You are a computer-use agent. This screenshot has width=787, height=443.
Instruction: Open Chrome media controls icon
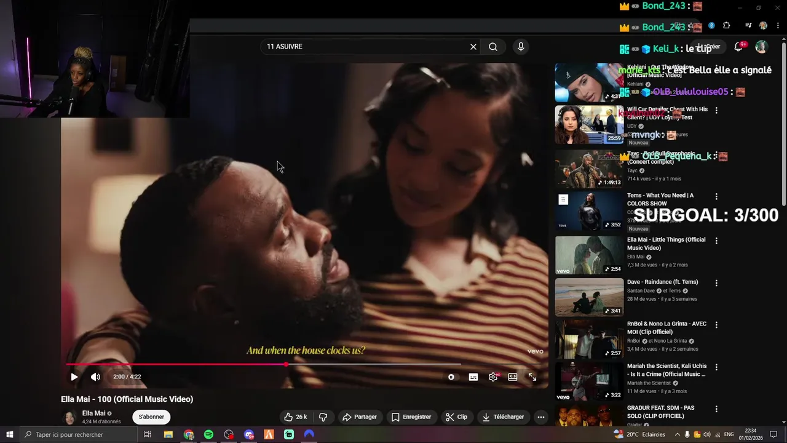(748, 26)
